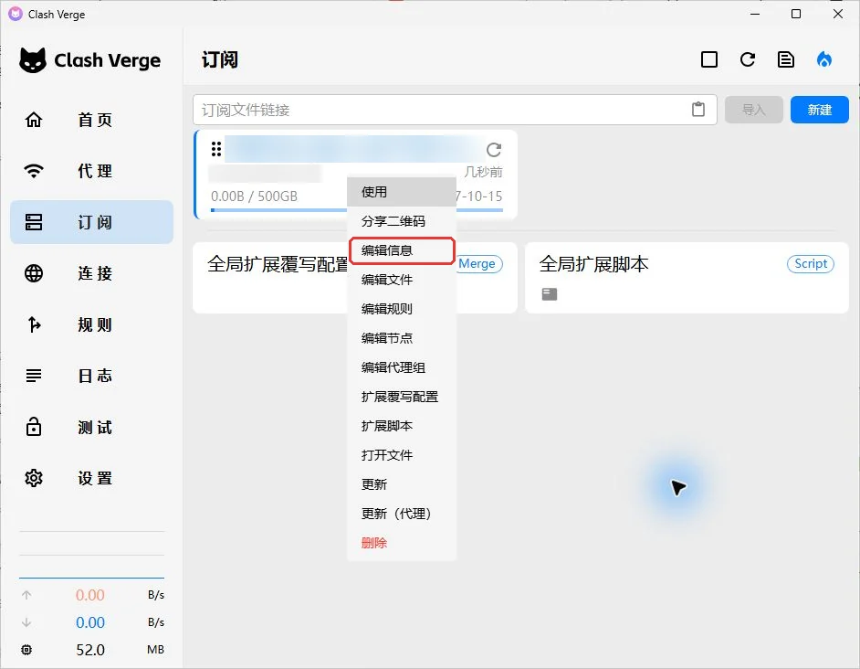860x669 pixels.
Task: Click the 0.00B / 500GB usage text
Action: (x=254, y=196)
